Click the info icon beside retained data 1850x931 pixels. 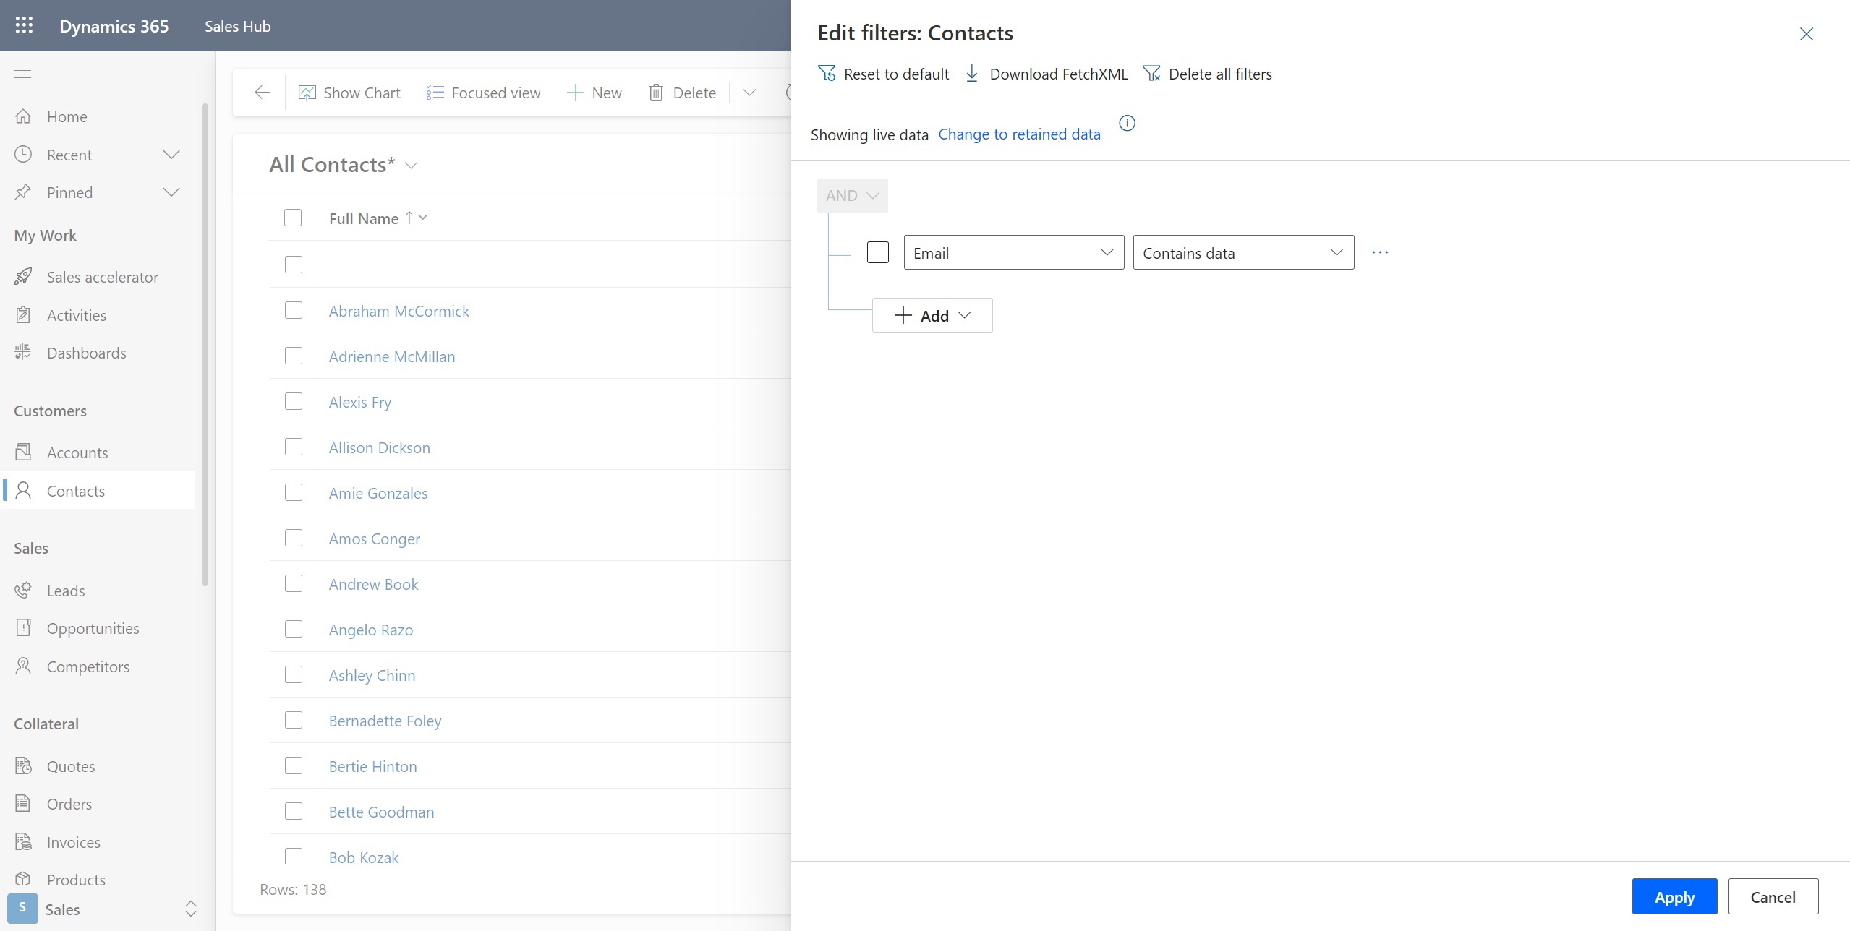(x=1127, y=124)
